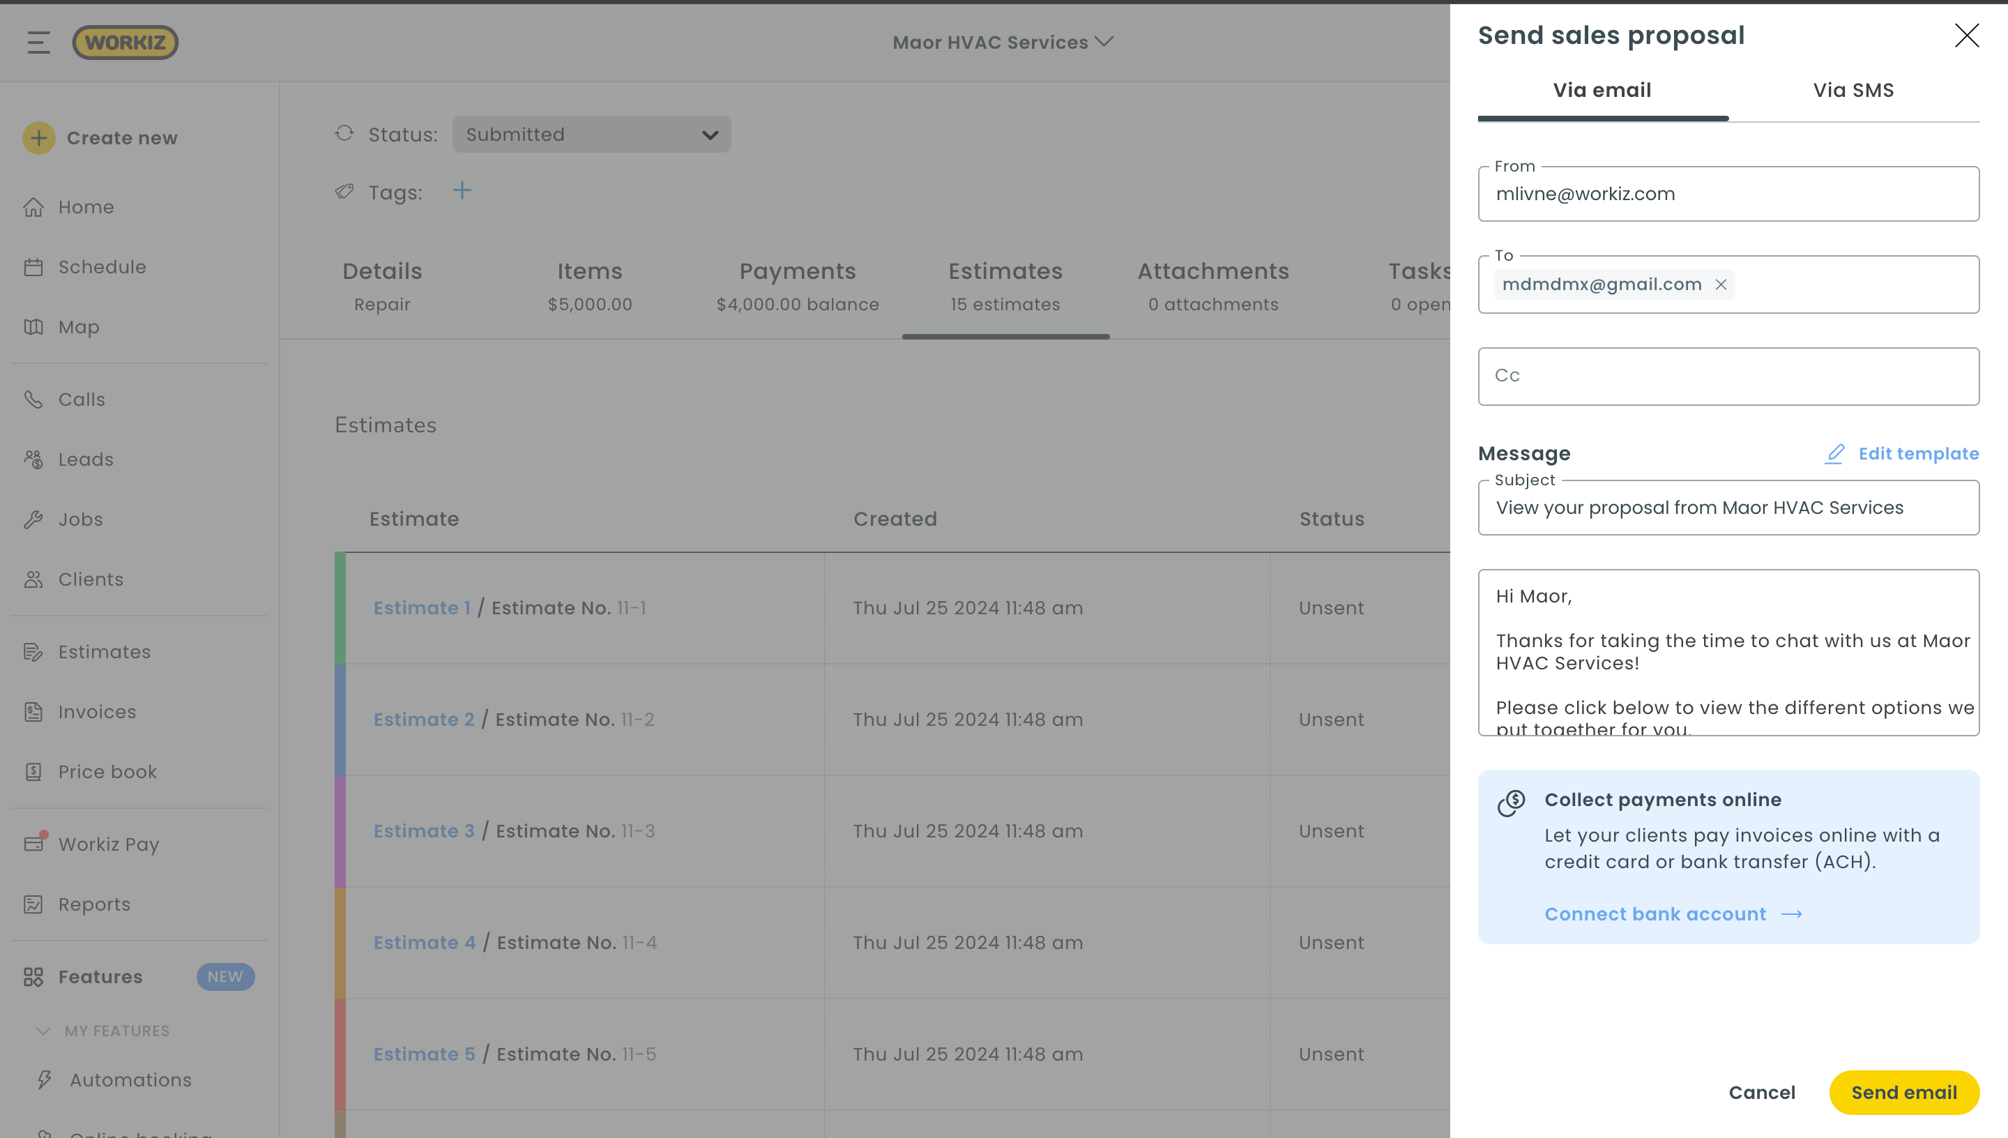Open the Estimate 4 link
The height and width of the screenshot is (1138, 2008).
[x=425, y=943]
